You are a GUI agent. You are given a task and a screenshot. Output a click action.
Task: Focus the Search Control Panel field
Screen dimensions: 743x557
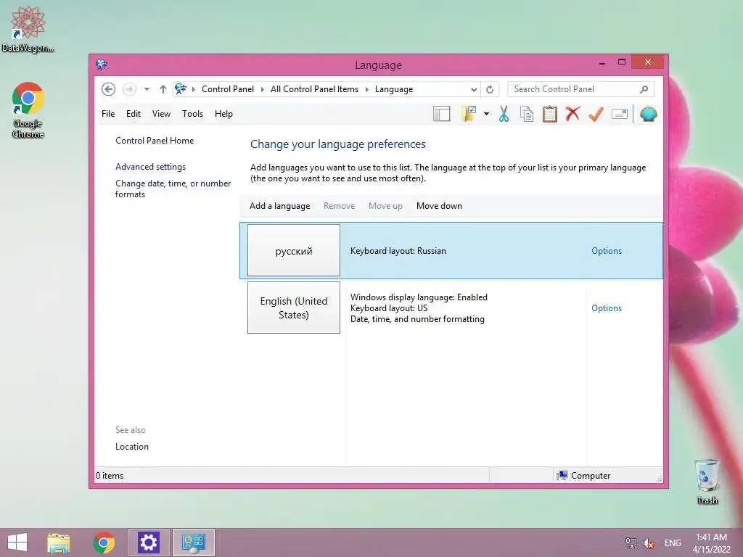[x=581, y=89]
